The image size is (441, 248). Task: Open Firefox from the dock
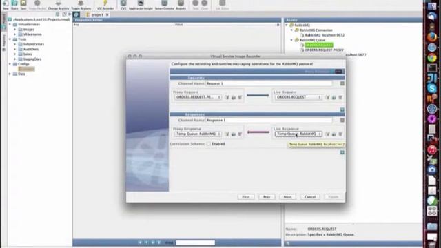click(432, 37)
